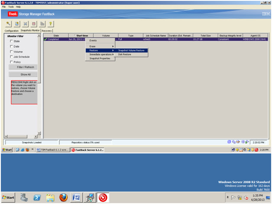
Task: Select Snapshot Properties in context menu
Action: point(100,58)
